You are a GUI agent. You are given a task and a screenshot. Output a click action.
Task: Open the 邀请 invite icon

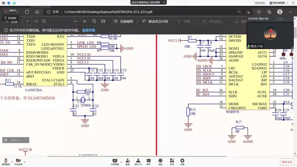click(128, 162)
